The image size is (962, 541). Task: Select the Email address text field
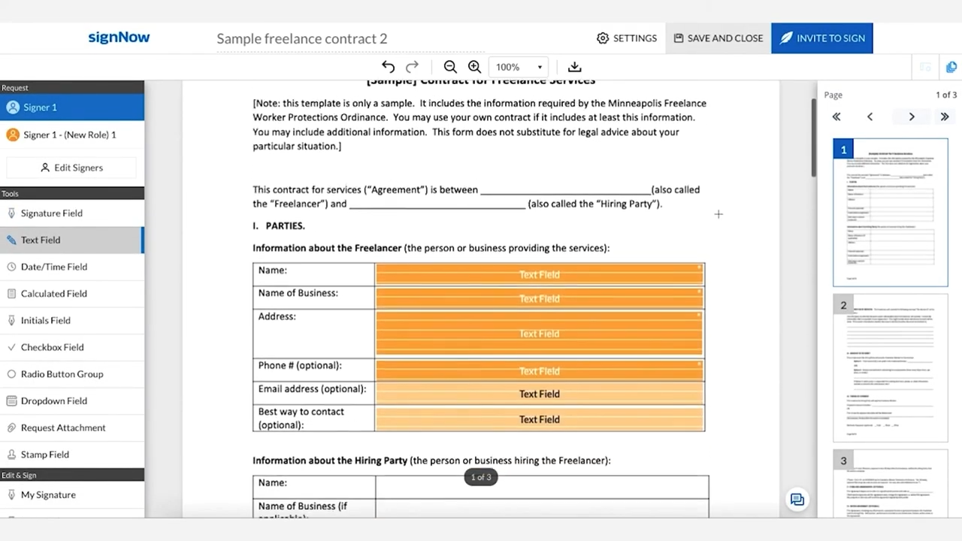(x=539, y=394)
